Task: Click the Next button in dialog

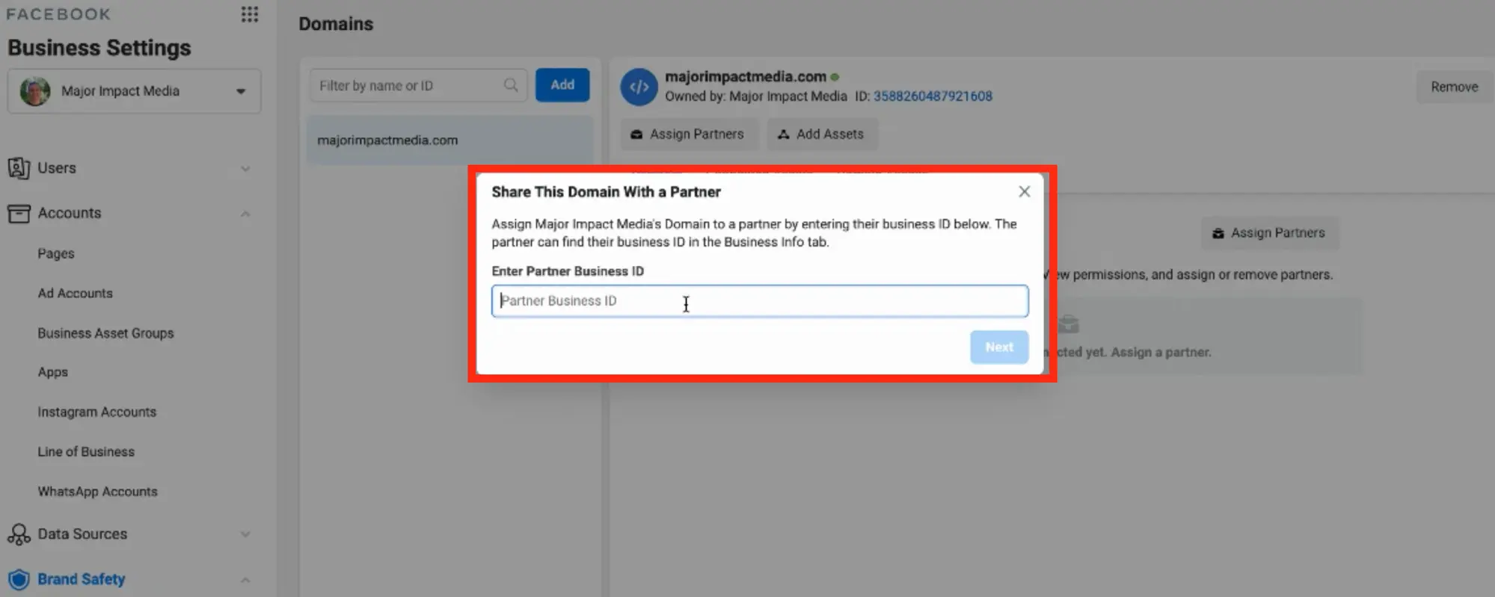Action: tap(999, 347)
